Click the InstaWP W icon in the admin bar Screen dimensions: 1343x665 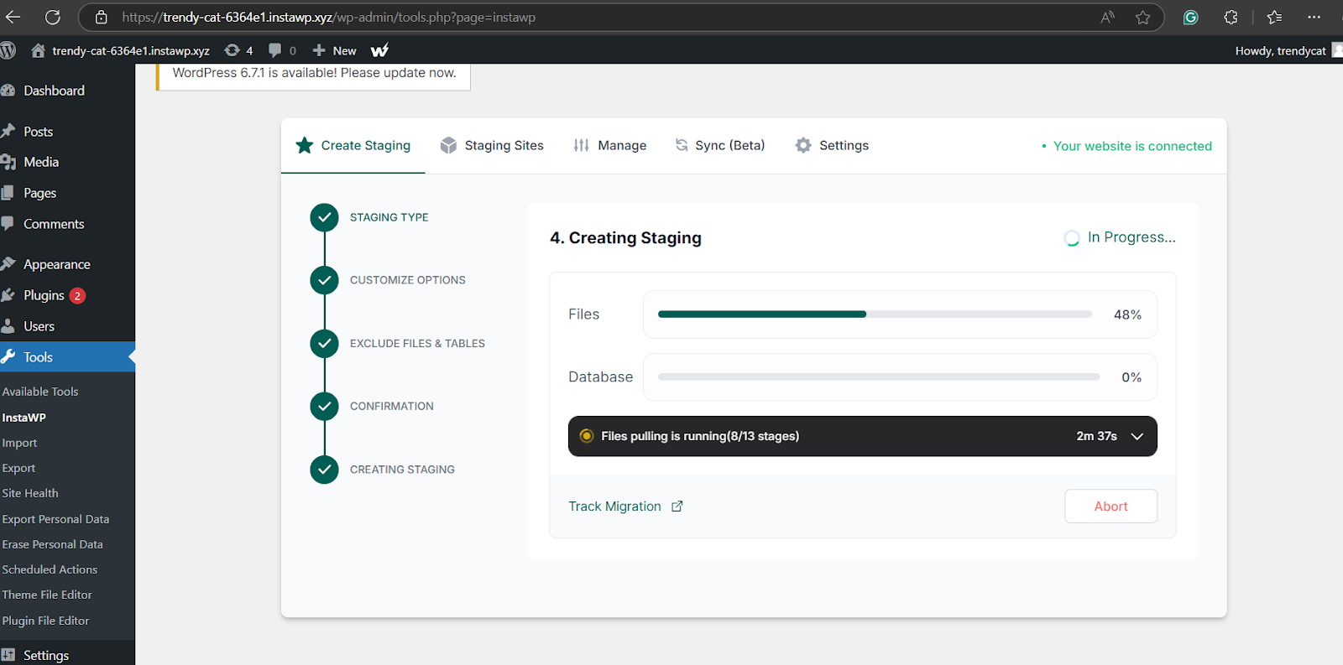(x=380, y=50)
